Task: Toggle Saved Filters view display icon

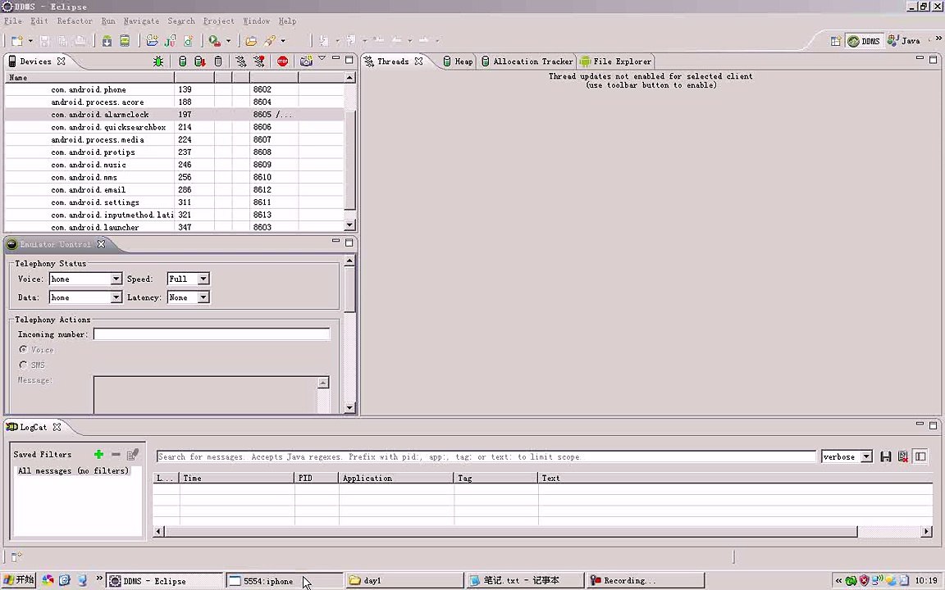Action: [920, 457]
